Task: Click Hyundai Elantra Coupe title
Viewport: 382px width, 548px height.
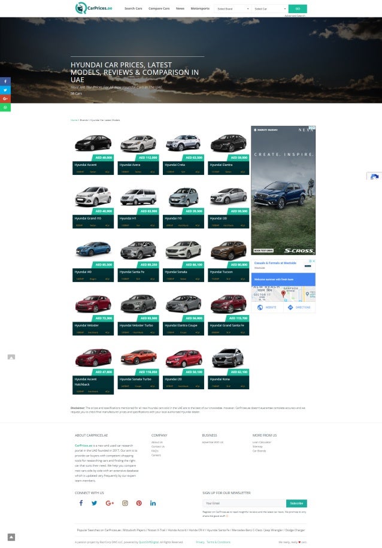Action: [x=181, y=325]
